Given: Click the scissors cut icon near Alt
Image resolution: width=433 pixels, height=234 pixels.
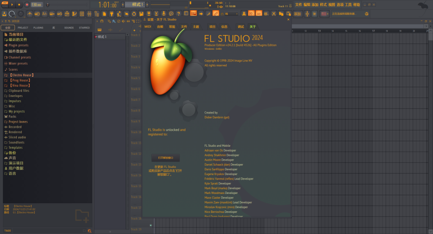Looking at the screenshot, I should coord(274,14).
